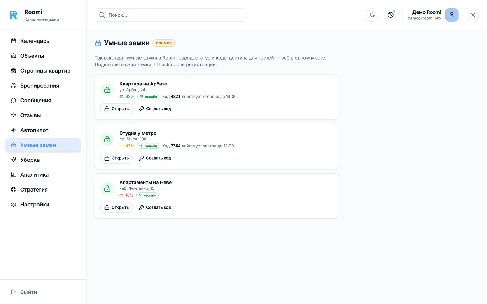Click code text Код 7364
This screenshot has width=487, height=304.
click(171, 146)
